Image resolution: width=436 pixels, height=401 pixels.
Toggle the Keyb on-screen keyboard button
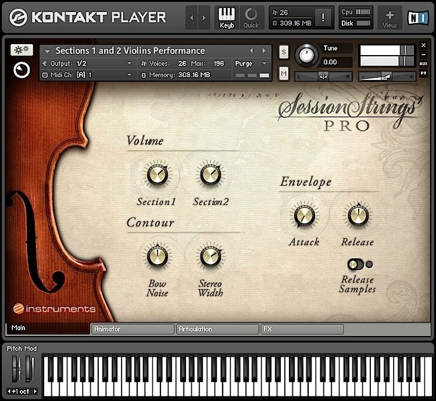point(227,17)
